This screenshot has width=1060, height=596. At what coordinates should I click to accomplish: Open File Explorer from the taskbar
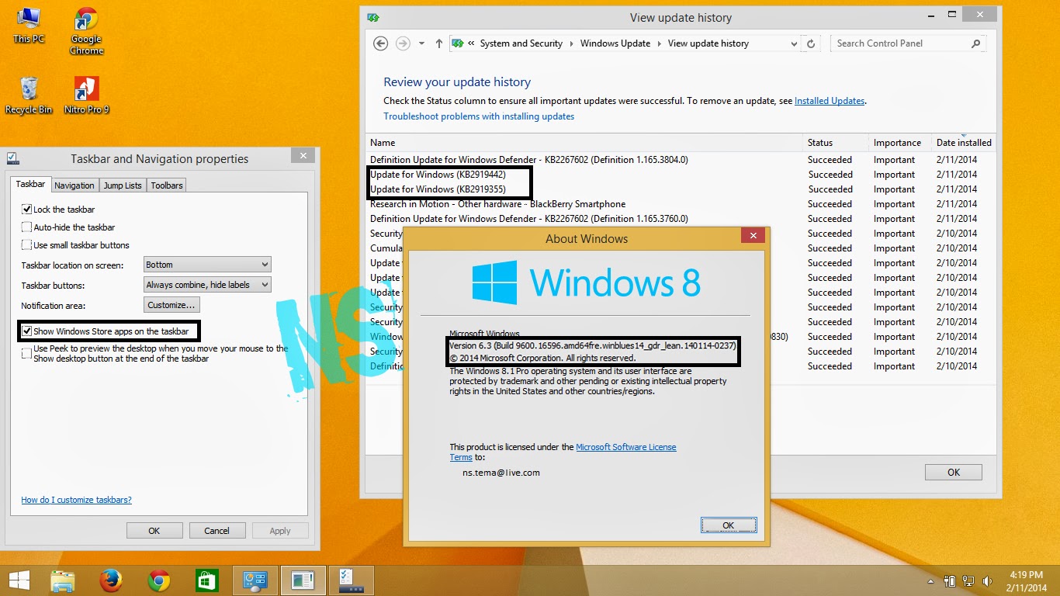[x=63, y=580]
